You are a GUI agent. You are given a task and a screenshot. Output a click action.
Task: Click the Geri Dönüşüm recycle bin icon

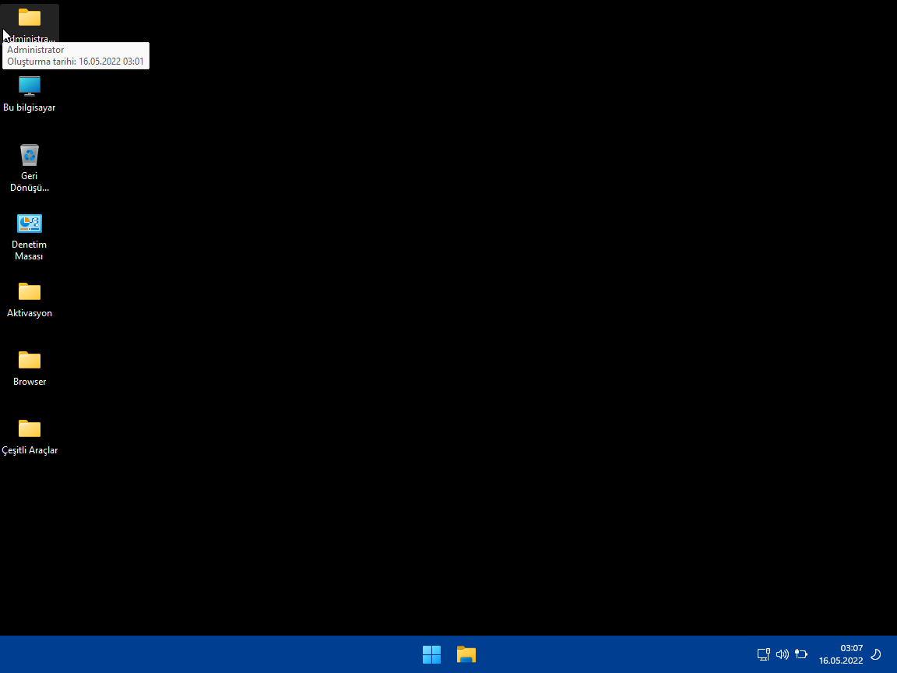(30, 154)
